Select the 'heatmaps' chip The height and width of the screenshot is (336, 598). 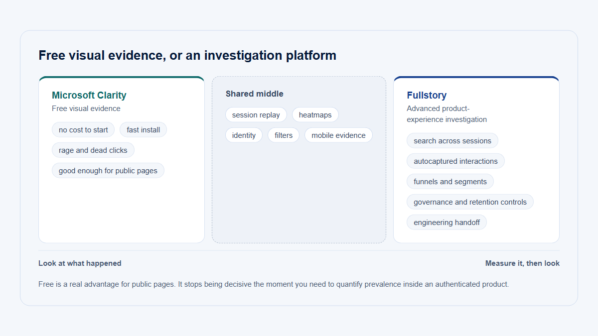click(315, 115)
